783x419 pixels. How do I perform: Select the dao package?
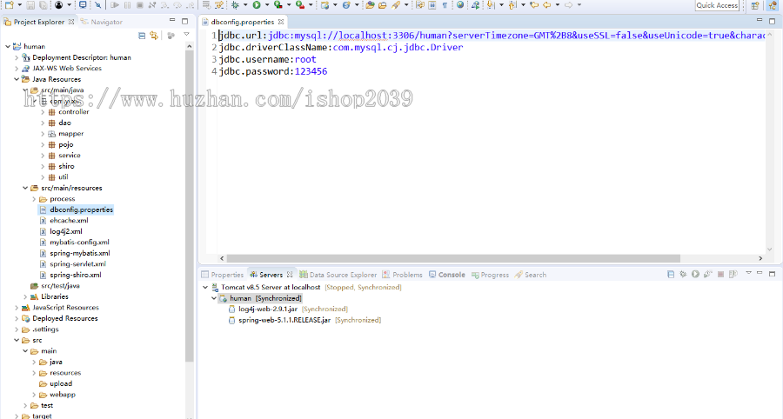(65, 123)
